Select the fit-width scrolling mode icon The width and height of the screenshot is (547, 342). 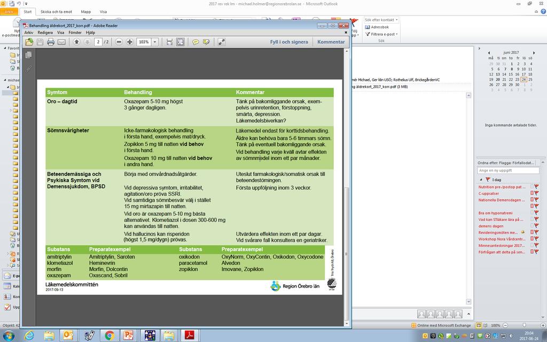[x=169, y=42]
